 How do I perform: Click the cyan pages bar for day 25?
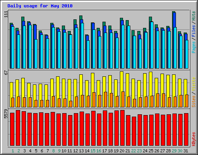pos(152,45)
